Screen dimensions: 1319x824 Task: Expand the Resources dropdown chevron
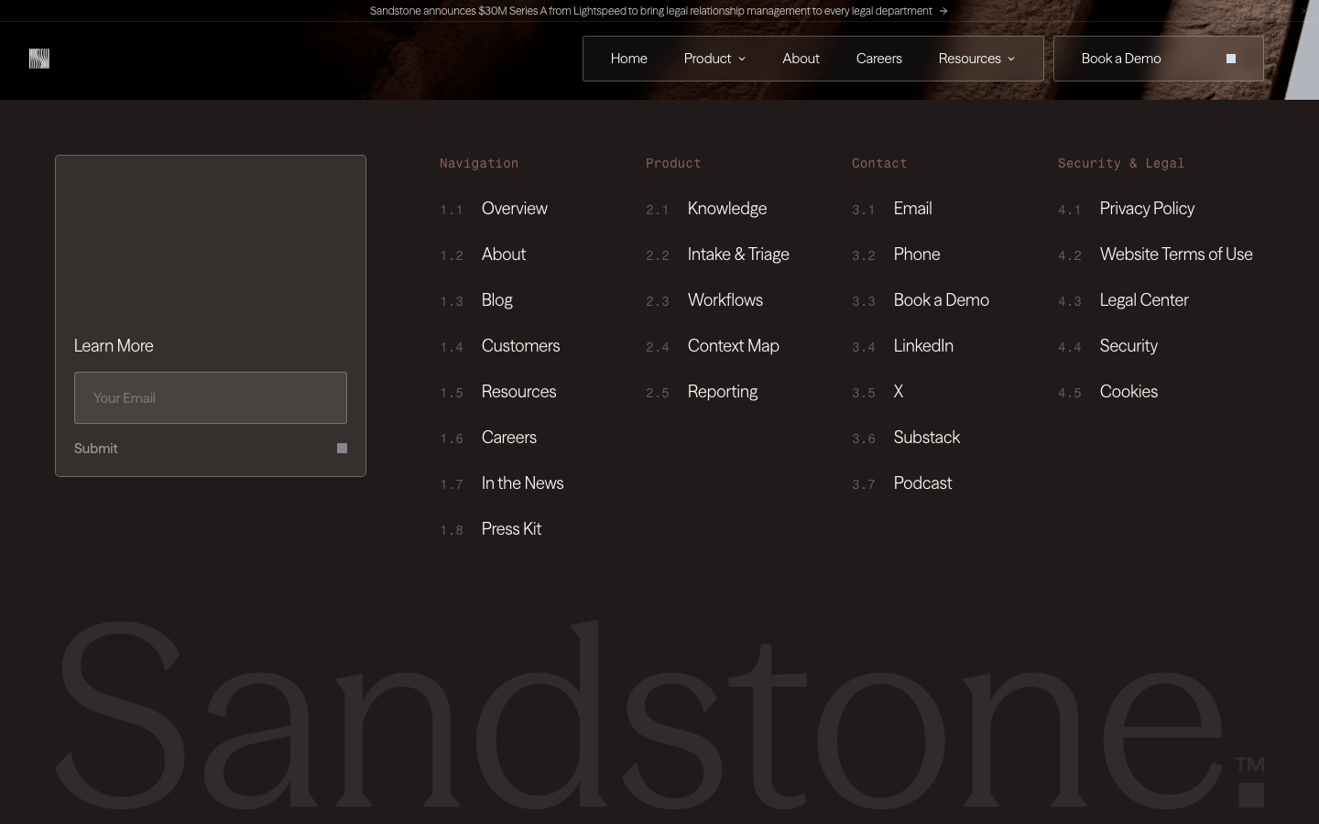click(1011, 59)
